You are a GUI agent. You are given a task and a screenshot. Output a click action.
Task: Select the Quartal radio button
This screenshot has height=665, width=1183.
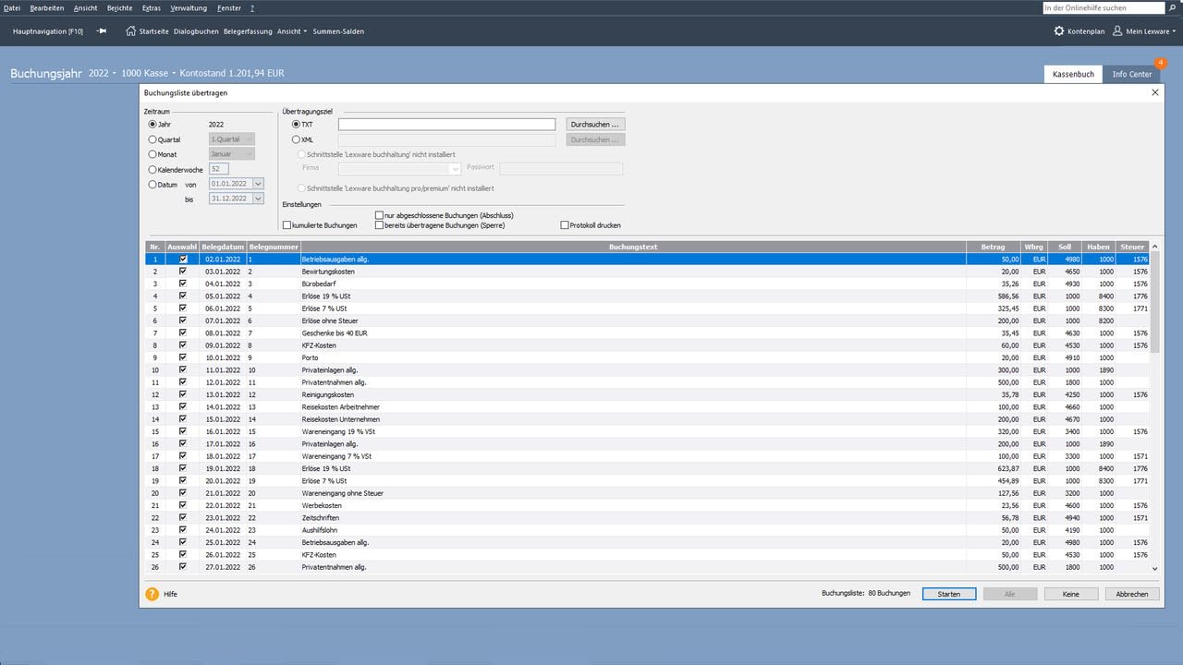pos(152,139)
